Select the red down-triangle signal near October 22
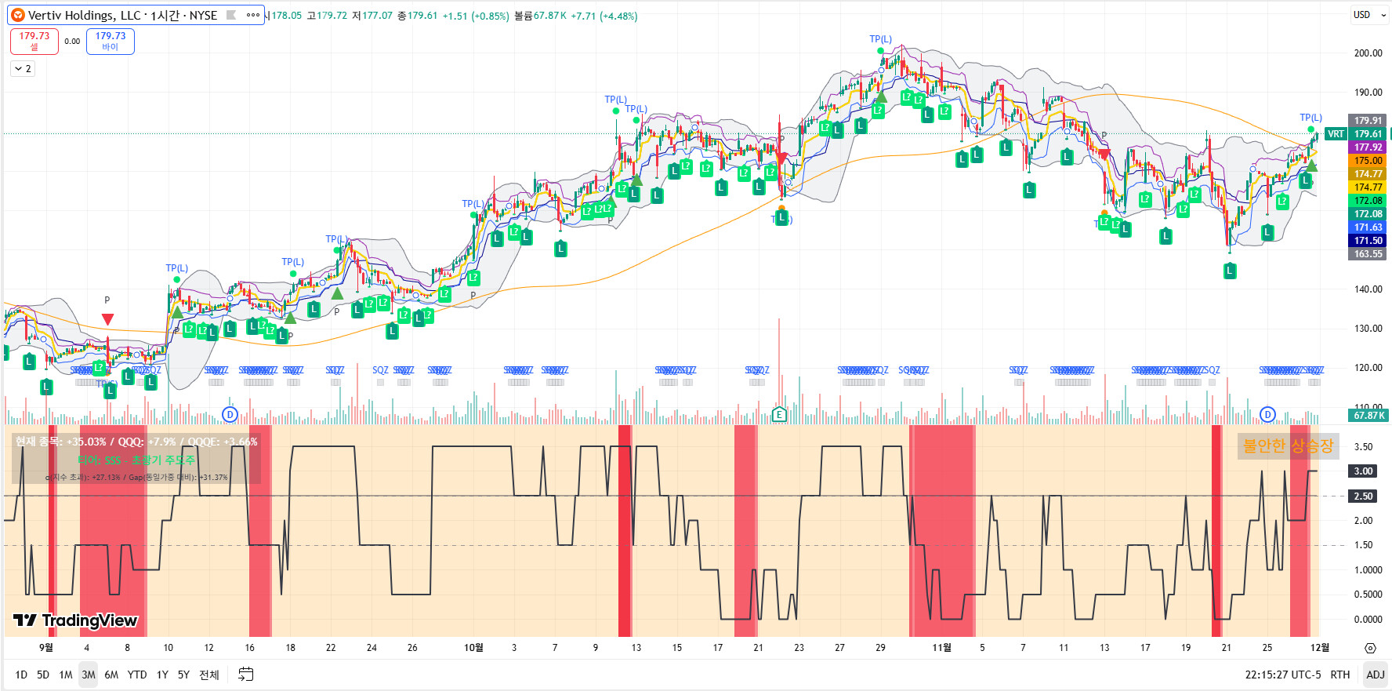1392x691 pixels. coord(781,159)
